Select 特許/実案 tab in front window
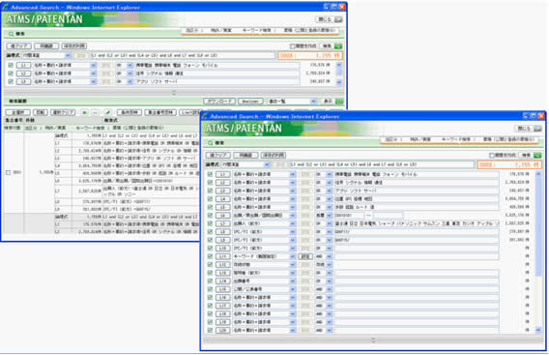 click(x=419, y=139)
